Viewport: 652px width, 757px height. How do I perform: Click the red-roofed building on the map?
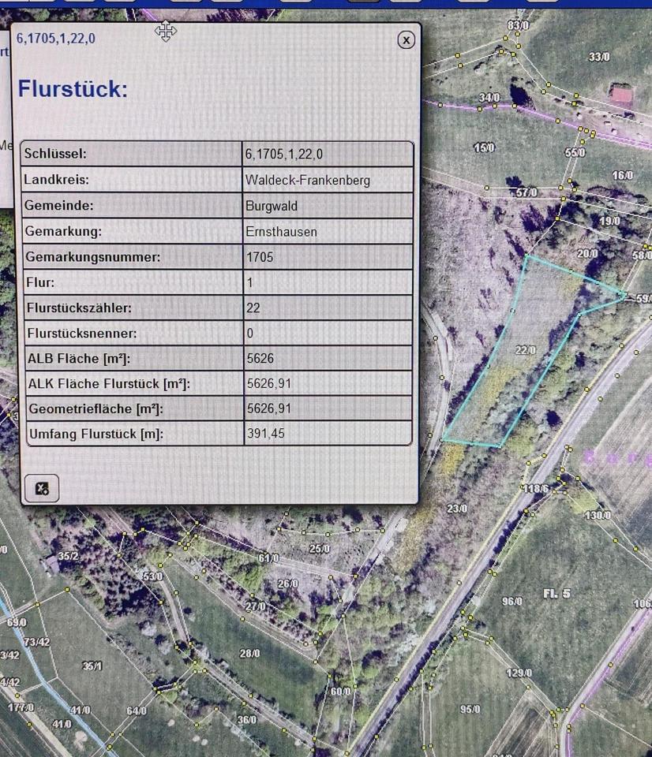621,97
